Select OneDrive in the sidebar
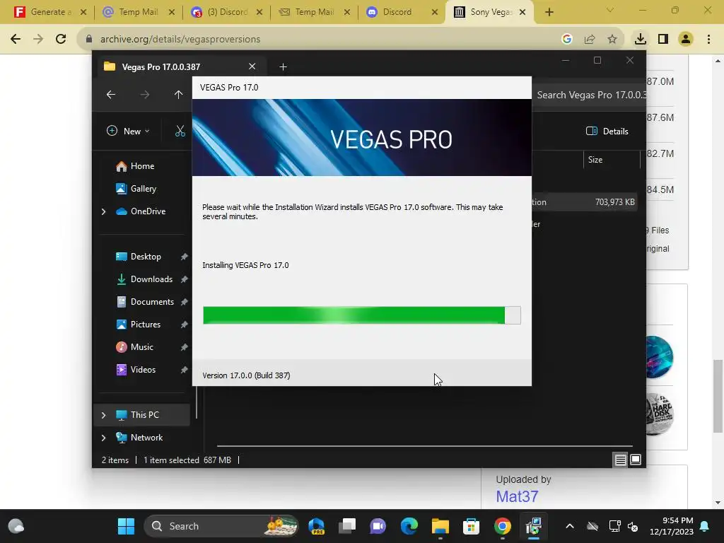 141,211
